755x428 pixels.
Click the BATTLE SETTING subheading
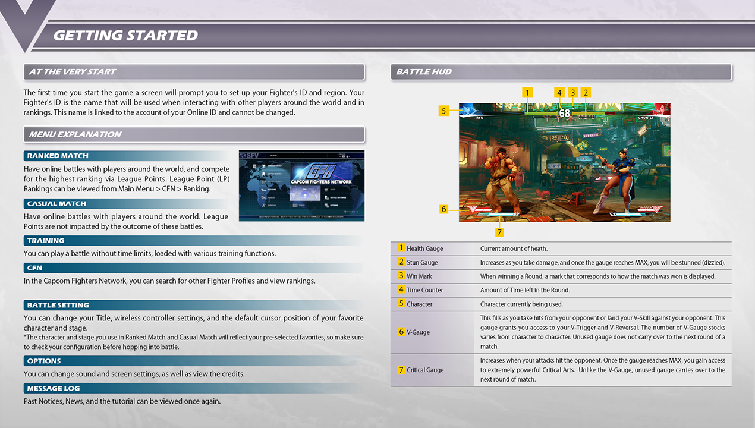58,305
